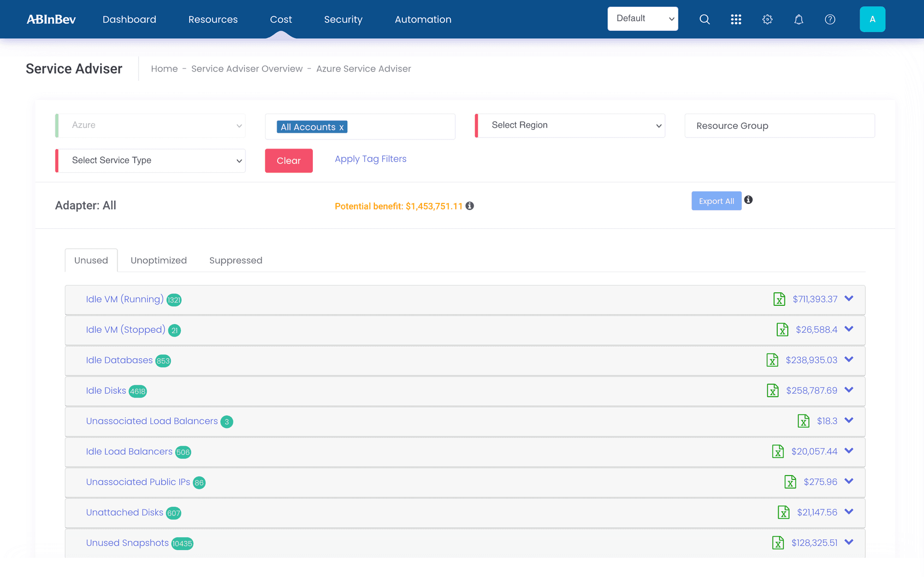
Task: Open the apps grid icon
Action: coord(736,19)
